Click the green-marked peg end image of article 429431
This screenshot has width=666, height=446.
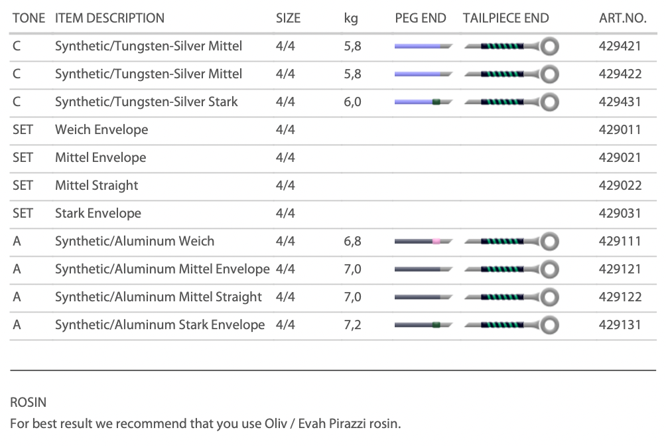[423, 102]
